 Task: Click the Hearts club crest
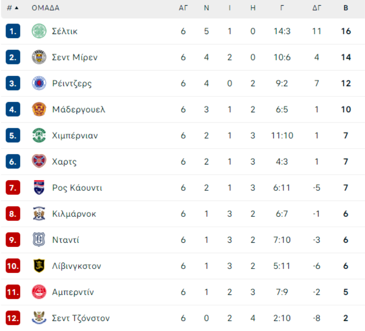(39, 161)
